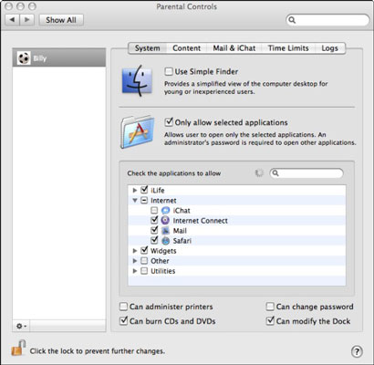Screen dimensions: 374x365
Task: Collapse the Internet group triangle
Action: coord(135,201)
